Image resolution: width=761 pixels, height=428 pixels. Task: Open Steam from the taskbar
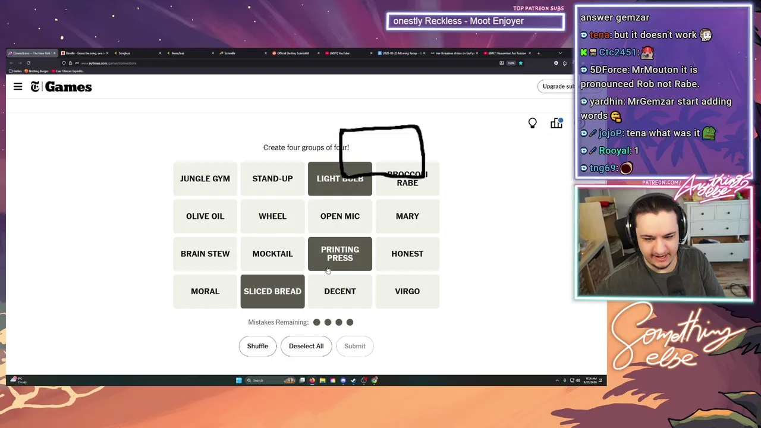353,380
